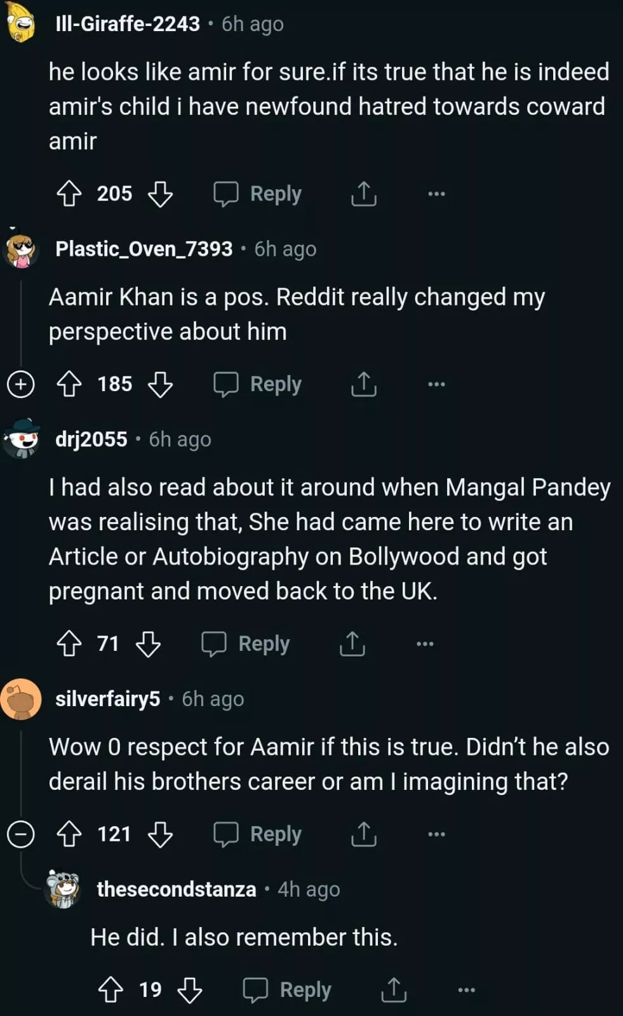The height and width of the screenshot is (1016, 623).
Task: Share drj2055's comment
Action: pyautogui.click(x=352, y=644)
